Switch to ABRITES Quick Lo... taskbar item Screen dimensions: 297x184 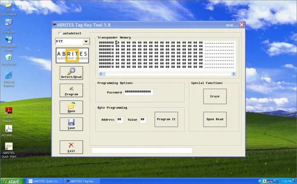(44, 181)
